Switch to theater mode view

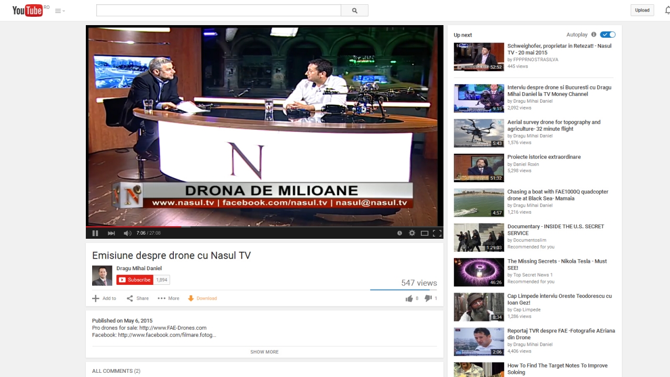(425, 233)
